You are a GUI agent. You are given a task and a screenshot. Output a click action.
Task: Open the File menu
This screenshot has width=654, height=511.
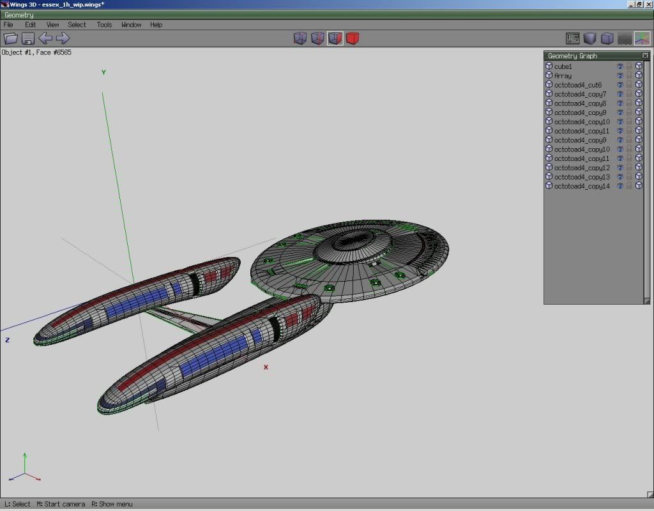(8, 25)
